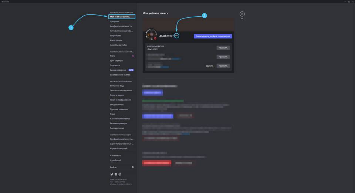Click the version info text below social icons

coord(121,182)
